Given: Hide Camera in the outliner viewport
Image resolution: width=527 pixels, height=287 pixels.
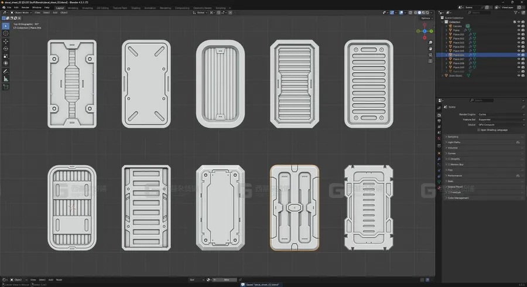Looking at the screenshot, I should [519, 26].
